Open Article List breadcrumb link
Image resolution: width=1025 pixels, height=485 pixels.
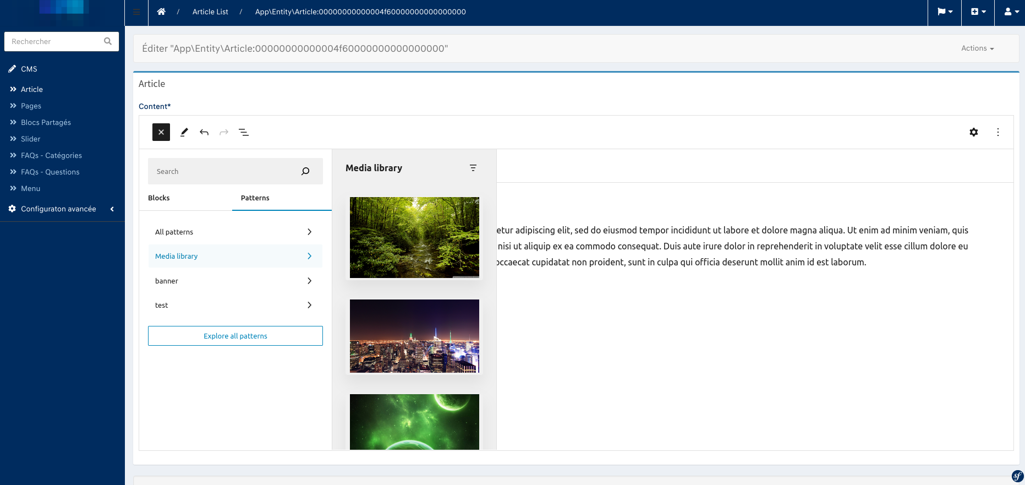210,12
